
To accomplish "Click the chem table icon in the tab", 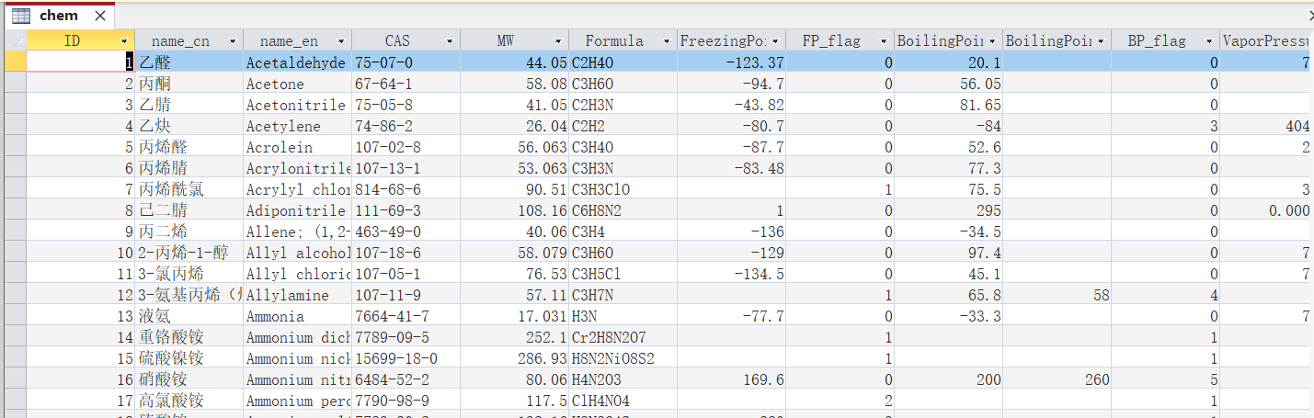I will (20, 16).
